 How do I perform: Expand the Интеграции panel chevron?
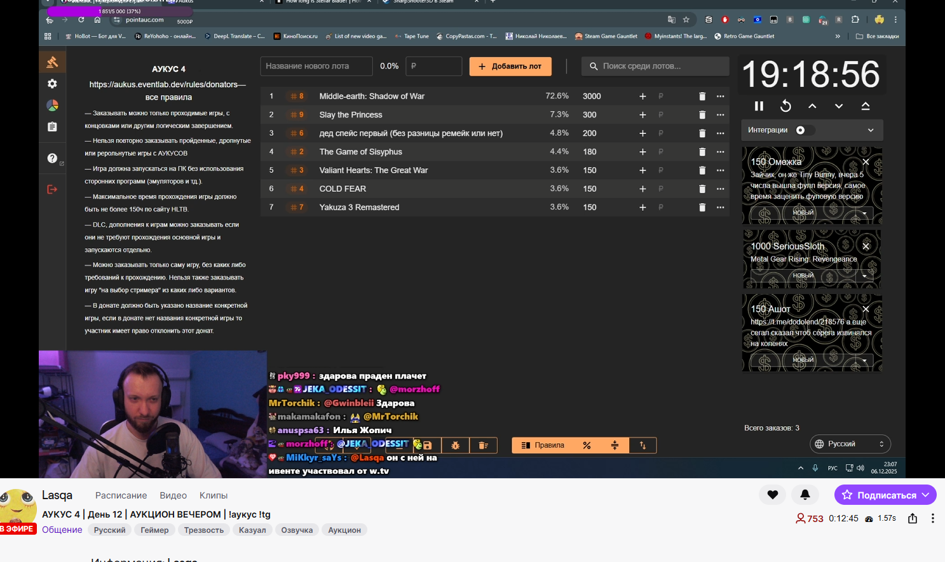(x=871, y=130)
